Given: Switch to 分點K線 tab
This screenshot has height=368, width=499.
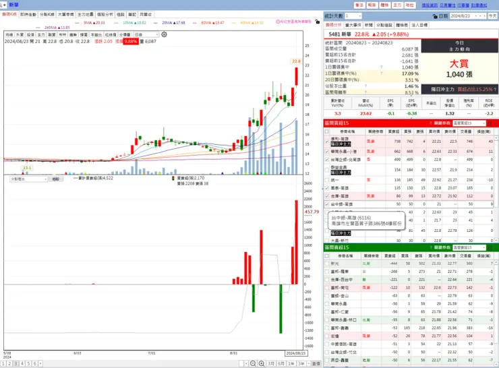Looking at the screenshot, I should point(47,14).
